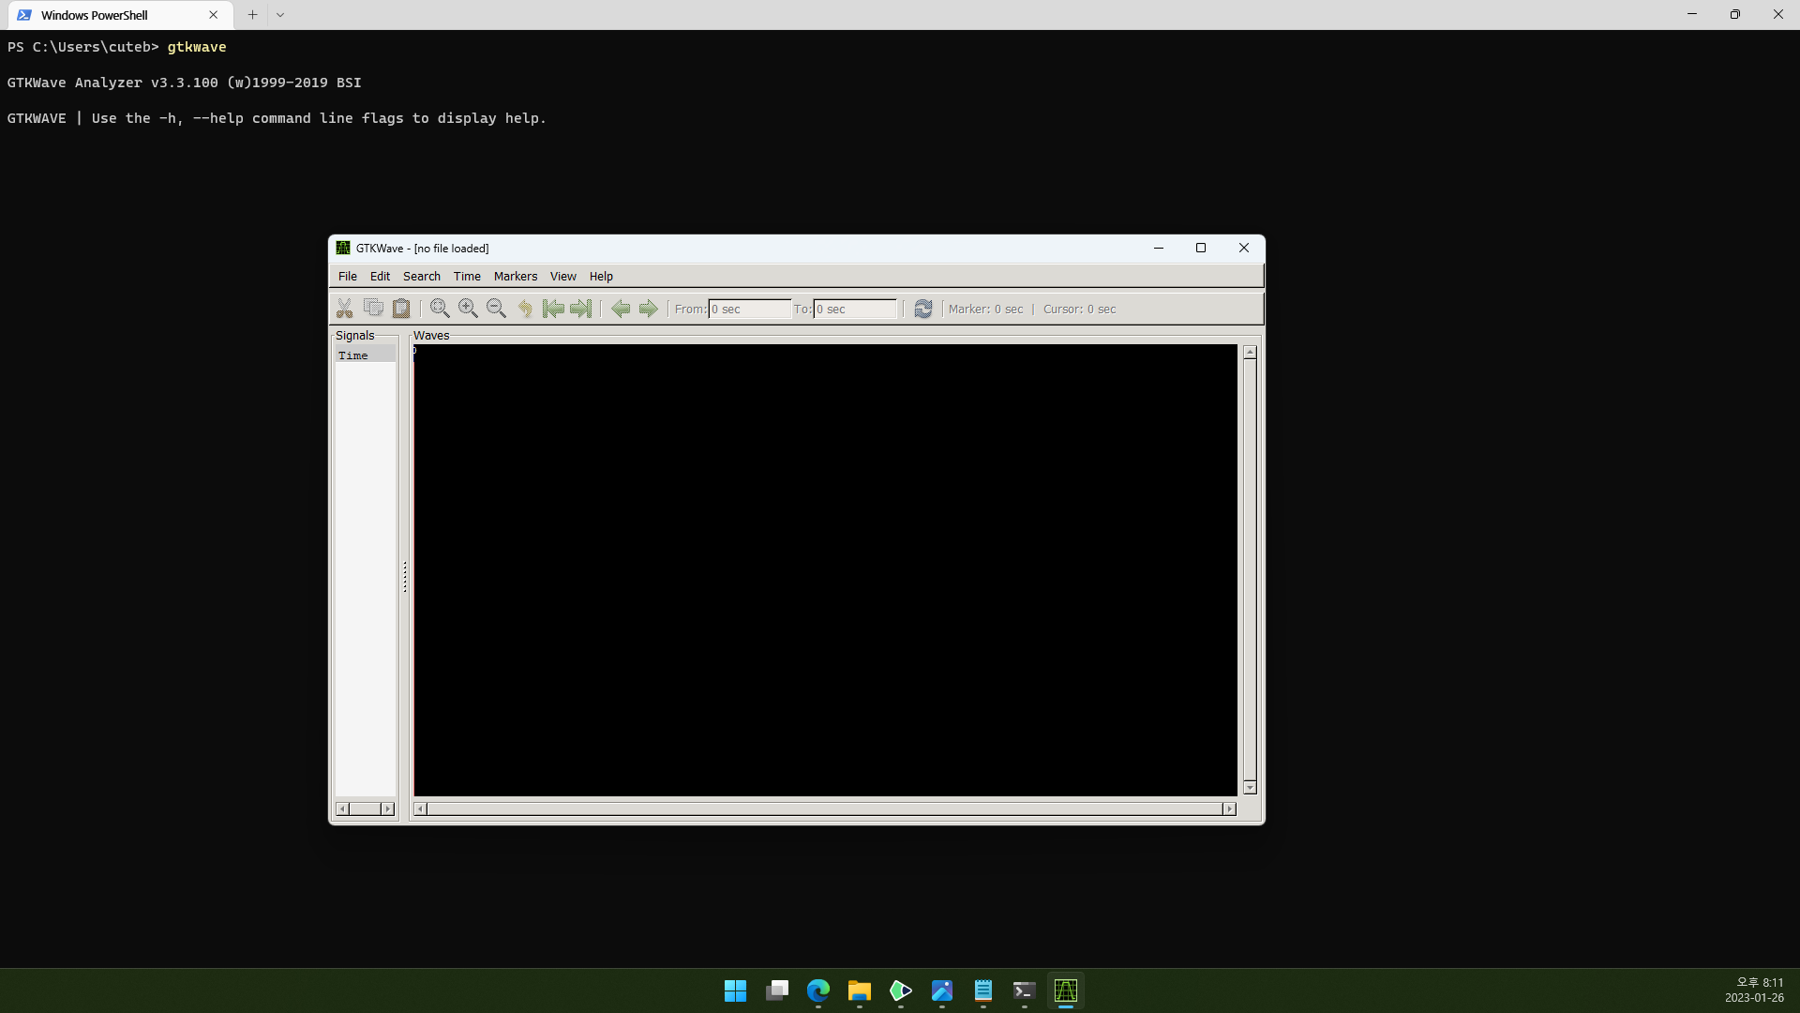Screen dimensions: 1800x1013
Task: Click Waves vertical scrollbar down arrow
Action: click(1250, 787)
